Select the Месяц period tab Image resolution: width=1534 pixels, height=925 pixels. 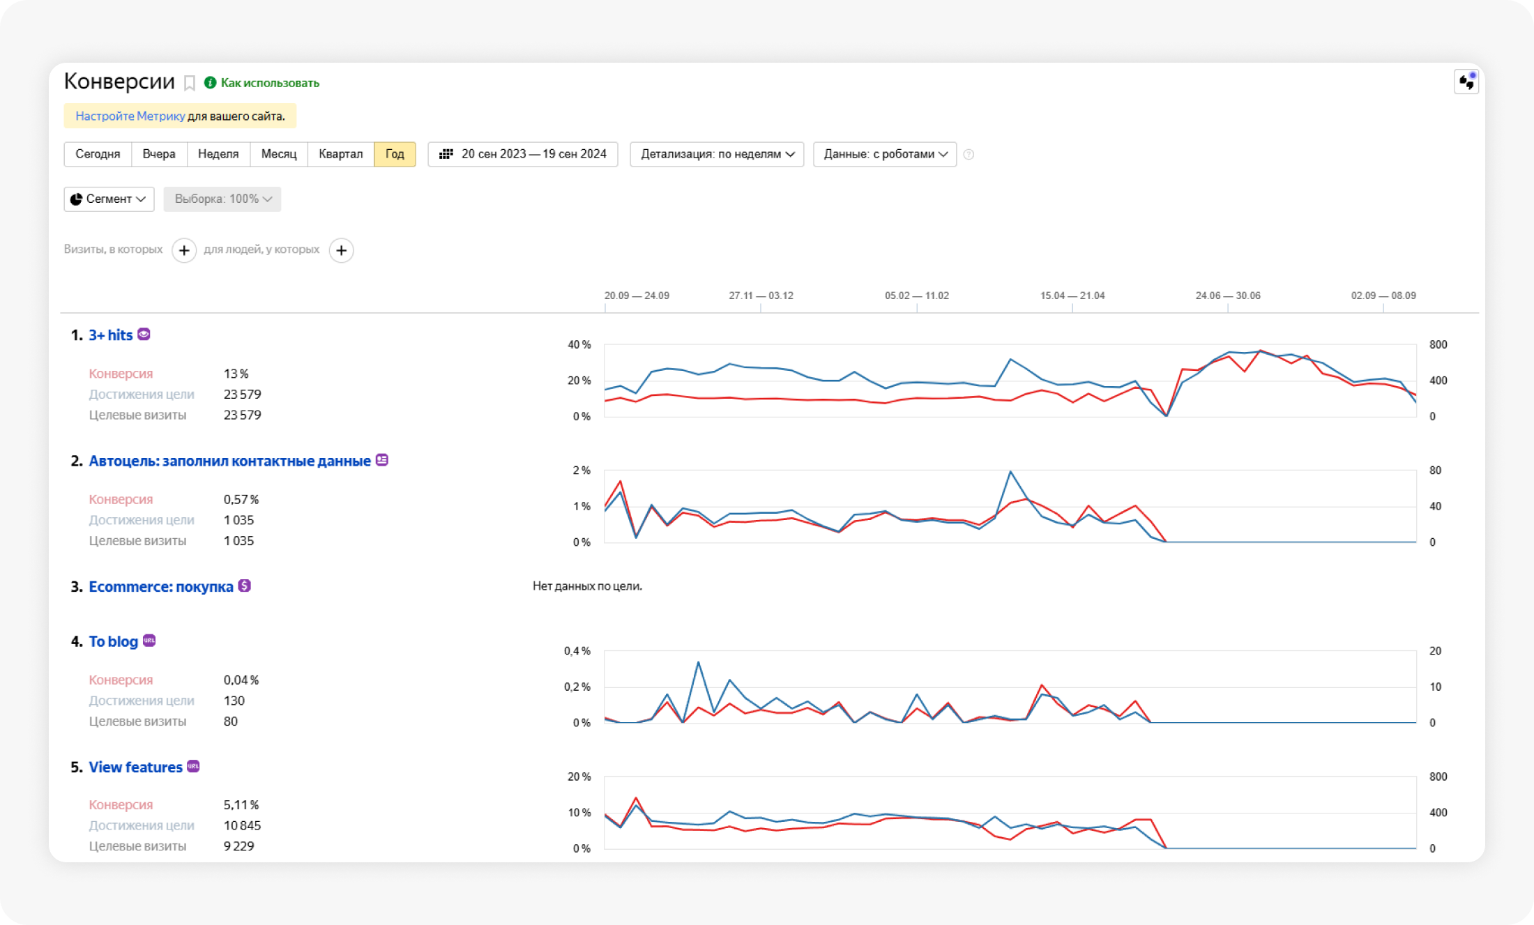pos(279,154)
